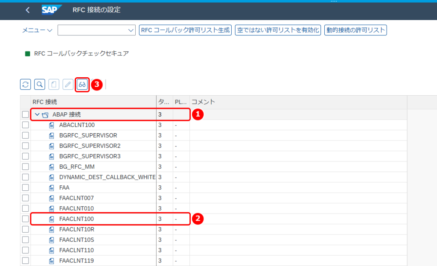Click the BGRFC_SUPERVISOR3 document icon

pyautogui.click(x=52, y=156)
